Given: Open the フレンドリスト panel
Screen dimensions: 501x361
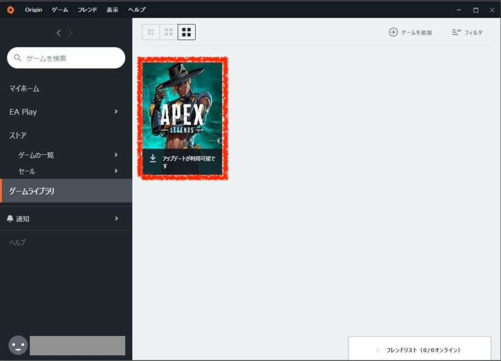Looking at the screenshot, I should (419, 349).
